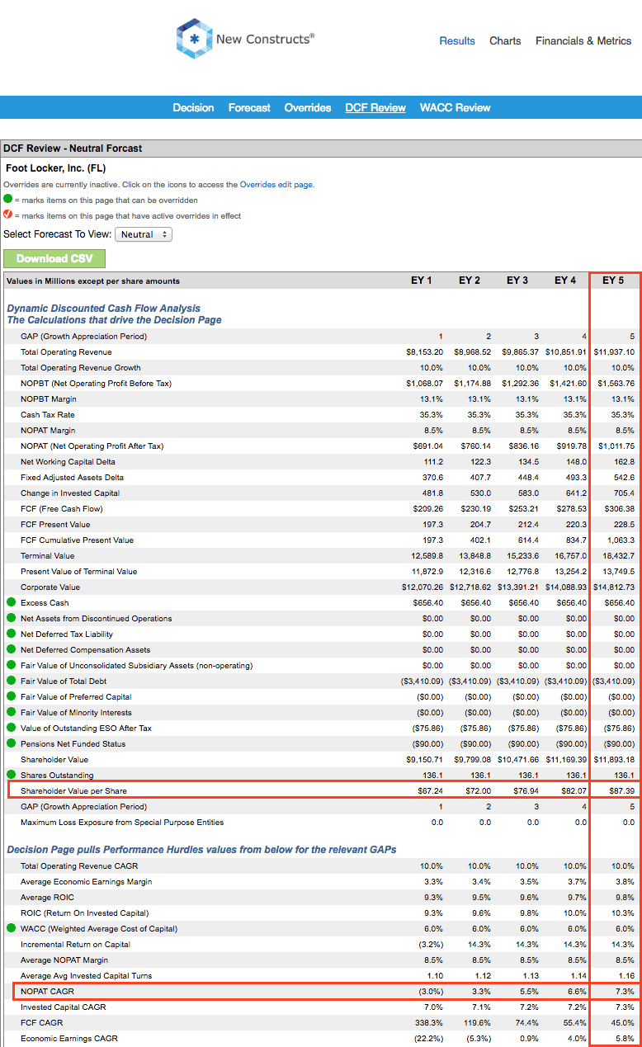The width and height of the screenshot is (642, 1047).
Task: Click the EY 4 column header
Action: click(565, 281)
